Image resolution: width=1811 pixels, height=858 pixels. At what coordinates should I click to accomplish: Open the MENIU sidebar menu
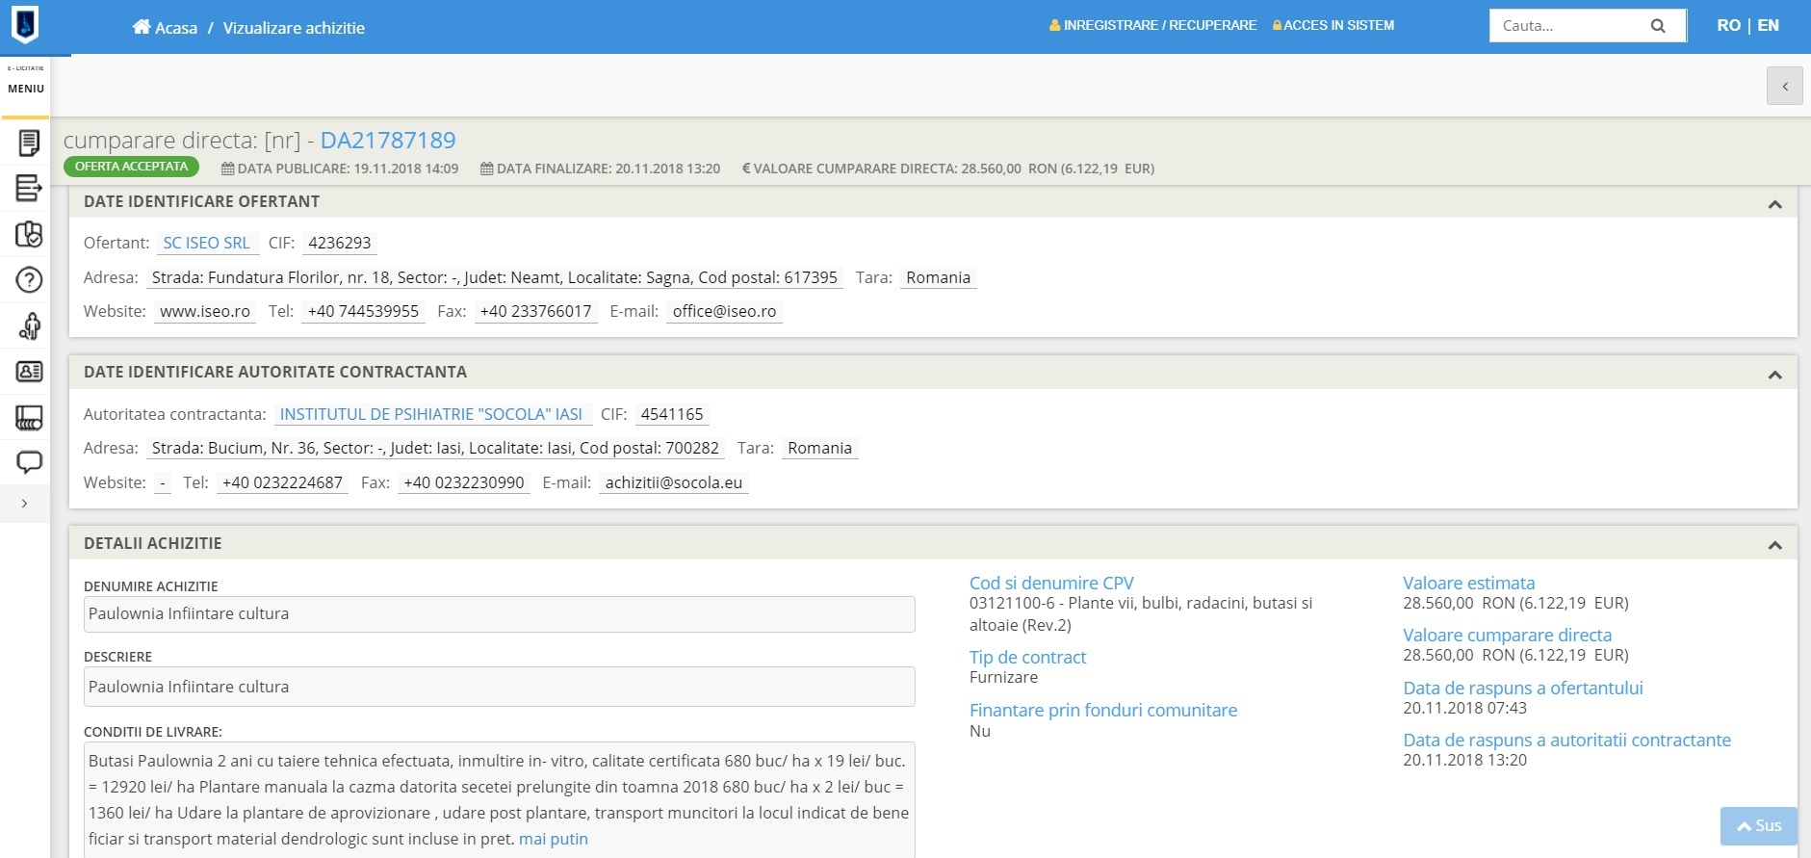[x=26, y=89]
